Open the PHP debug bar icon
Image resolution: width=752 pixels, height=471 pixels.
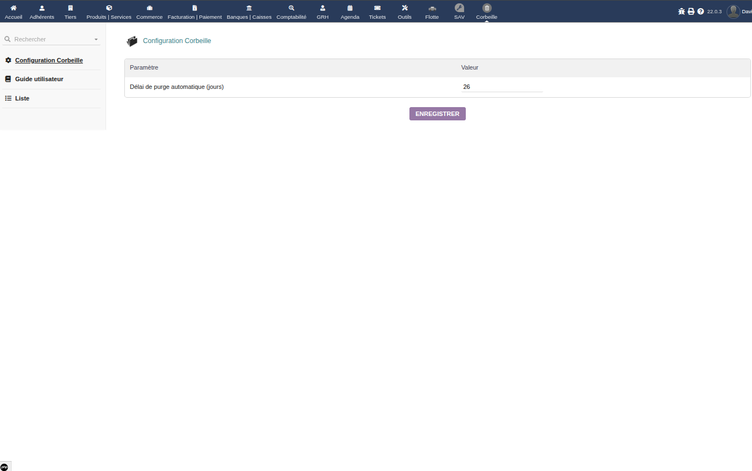click(x=5, y=467)
